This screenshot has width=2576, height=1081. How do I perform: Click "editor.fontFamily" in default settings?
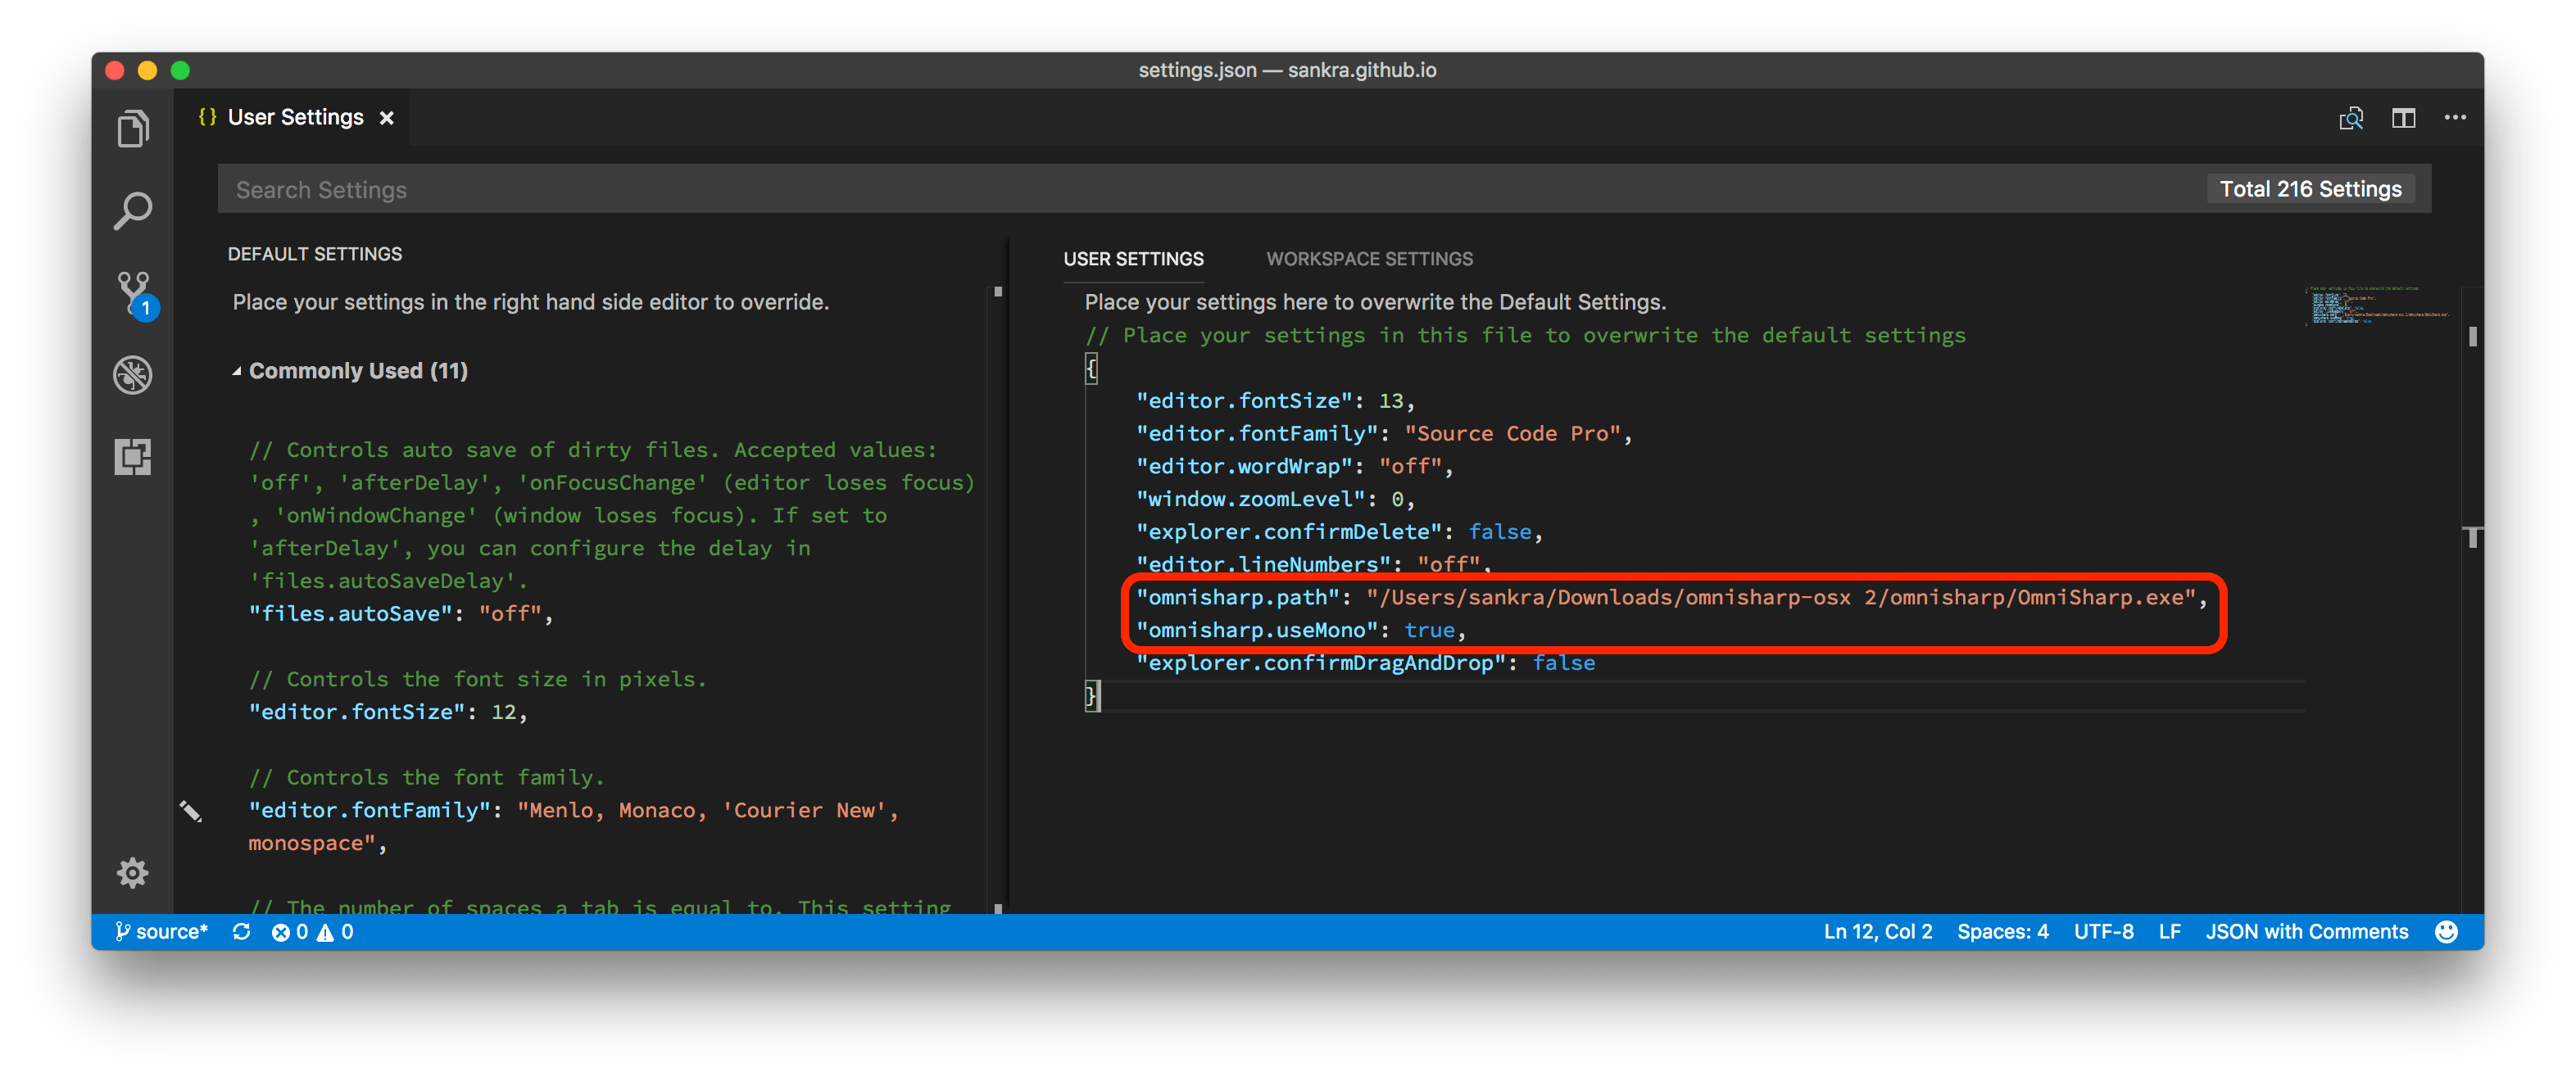(x=369, y=810)
